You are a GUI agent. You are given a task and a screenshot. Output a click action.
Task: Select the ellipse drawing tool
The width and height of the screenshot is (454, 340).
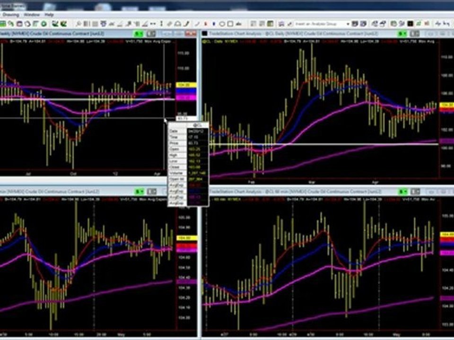(222, 24)
